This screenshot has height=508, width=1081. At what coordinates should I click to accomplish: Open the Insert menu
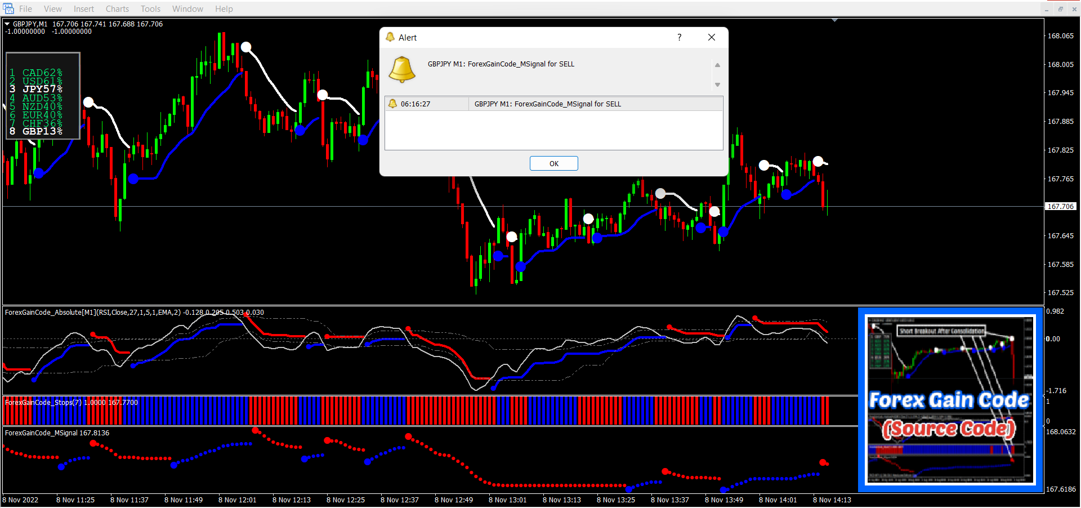click(x=84, y=9)
